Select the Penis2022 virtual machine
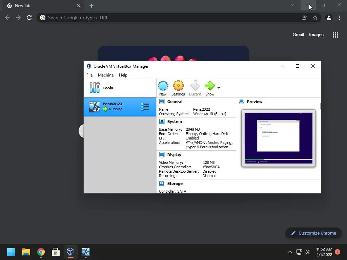Screen dimensions: 347x260 pos(120,107)
